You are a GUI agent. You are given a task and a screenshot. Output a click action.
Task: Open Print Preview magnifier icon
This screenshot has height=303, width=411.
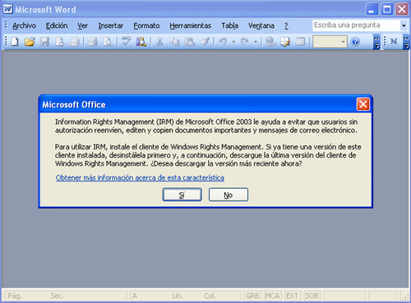(x=108, y=42)
